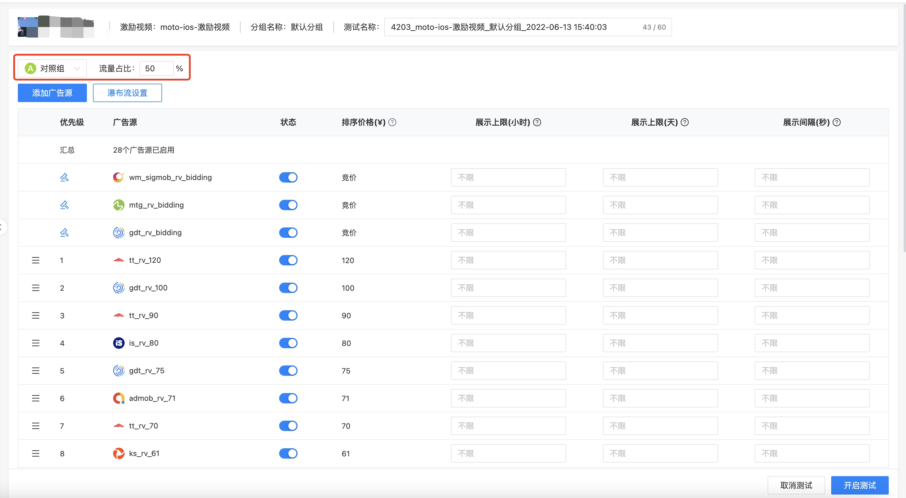906x498 pixels.
Task: Open the 对照组 group dropdown
Action: pos(51,68)
